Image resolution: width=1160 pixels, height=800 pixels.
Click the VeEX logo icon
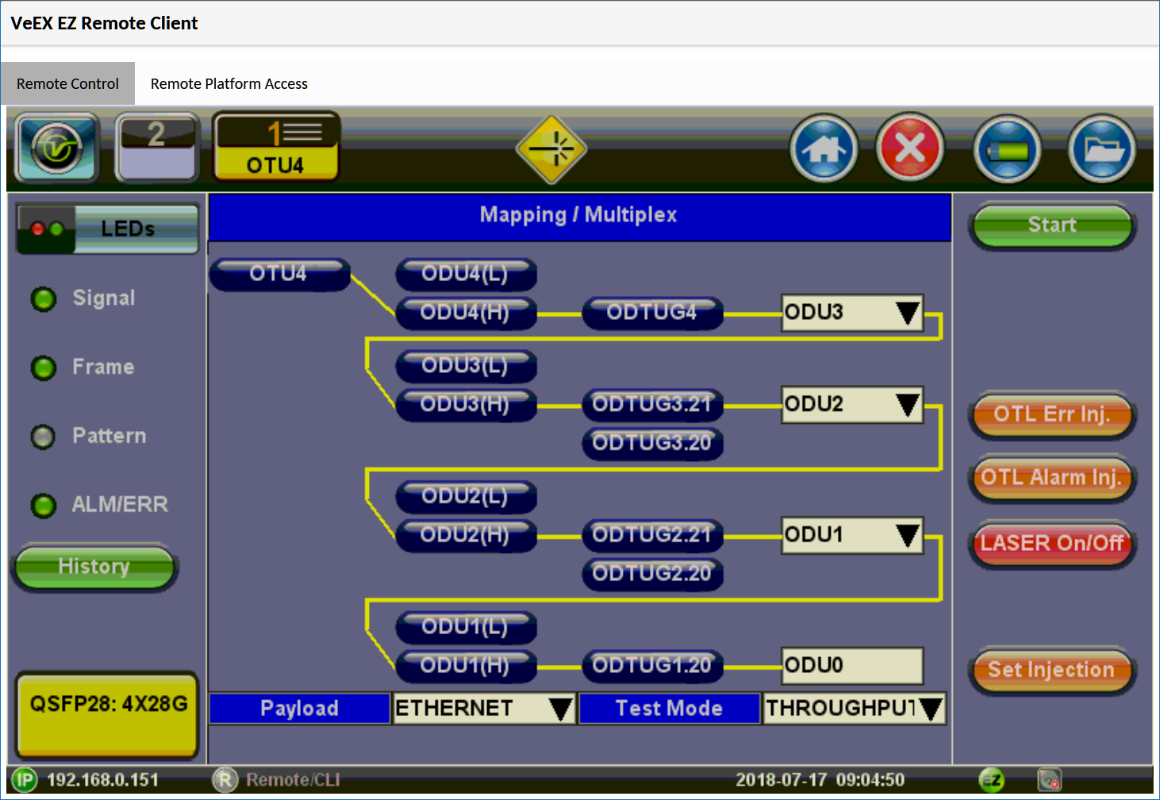56,148
